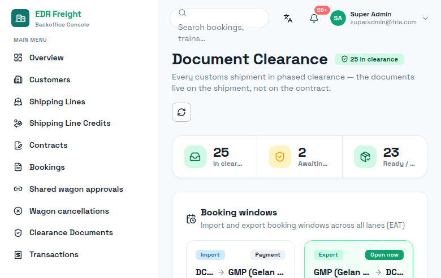
Task: Click the Customers building icon
Action: pyautogui.click(x=18, y=80)
